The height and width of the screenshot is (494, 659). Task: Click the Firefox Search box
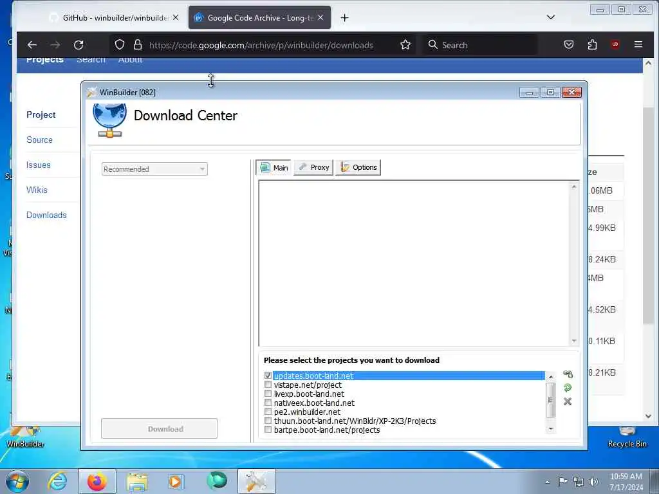click(479, 45)
